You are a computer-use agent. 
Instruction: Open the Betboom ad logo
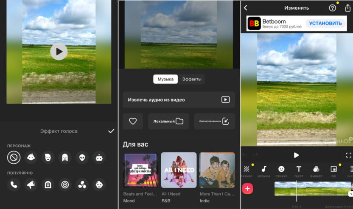pos(254,23)
